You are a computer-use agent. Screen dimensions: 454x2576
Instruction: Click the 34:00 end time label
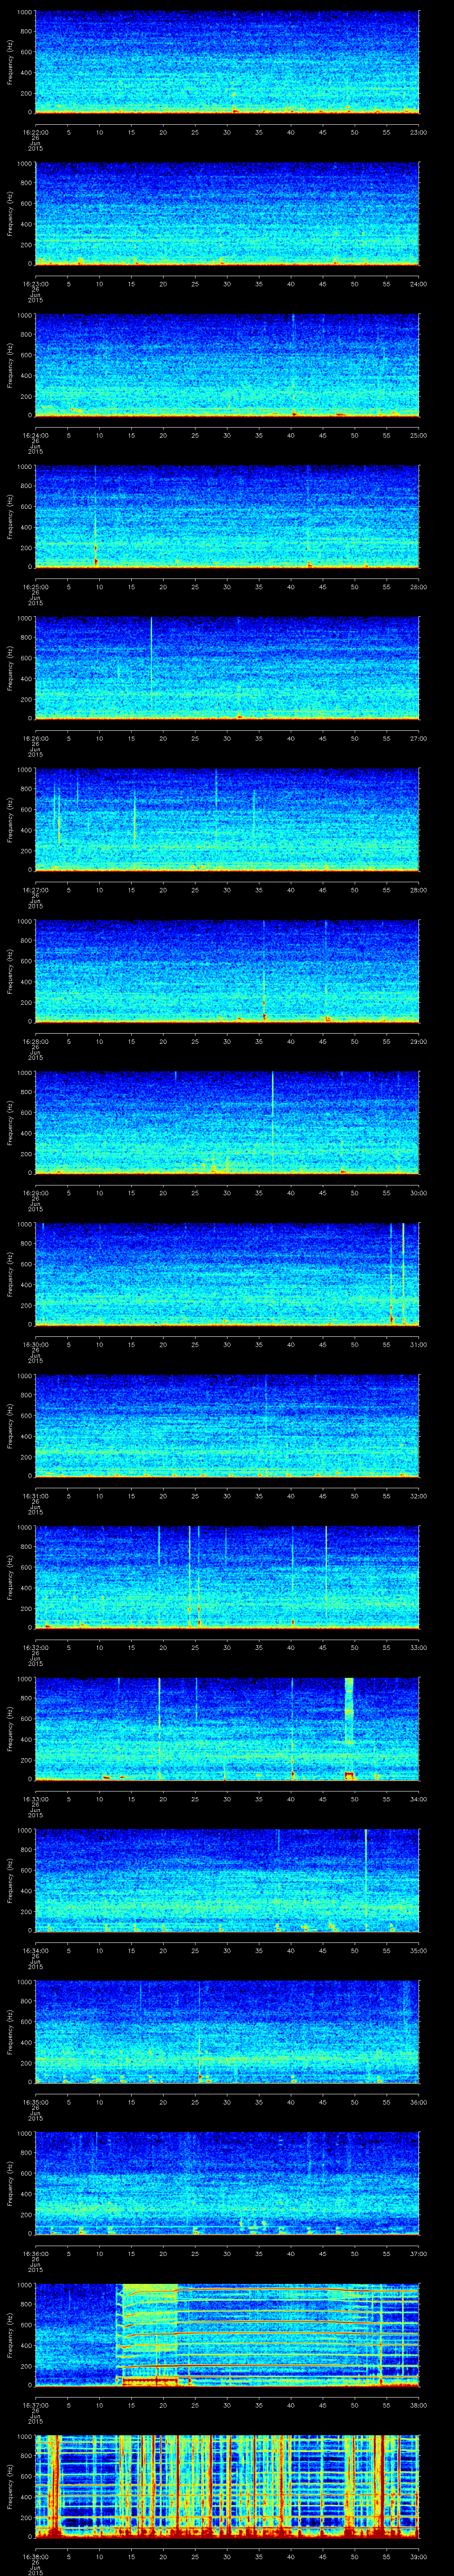point(418,1798)
